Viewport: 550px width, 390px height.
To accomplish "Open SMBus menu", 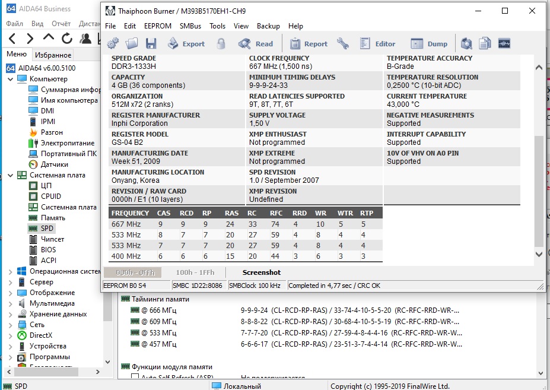I will coord(190,26).
